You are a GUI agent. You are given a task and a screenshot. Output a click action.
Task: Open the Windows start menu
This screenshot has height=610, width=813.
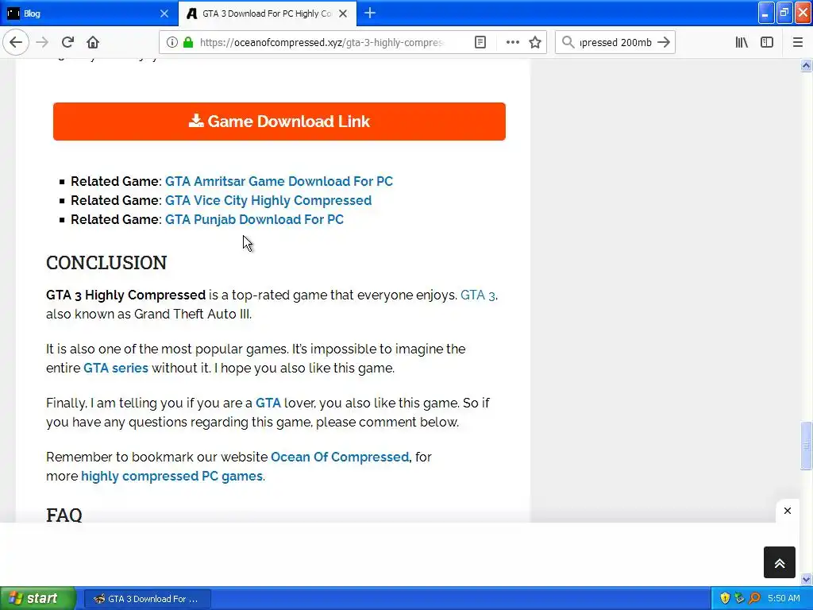tap(37, 598)
